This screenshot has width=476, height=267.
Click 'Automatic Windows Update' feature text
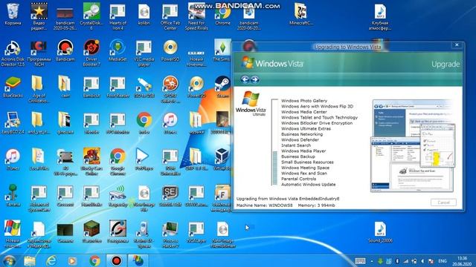coord(308,185)
